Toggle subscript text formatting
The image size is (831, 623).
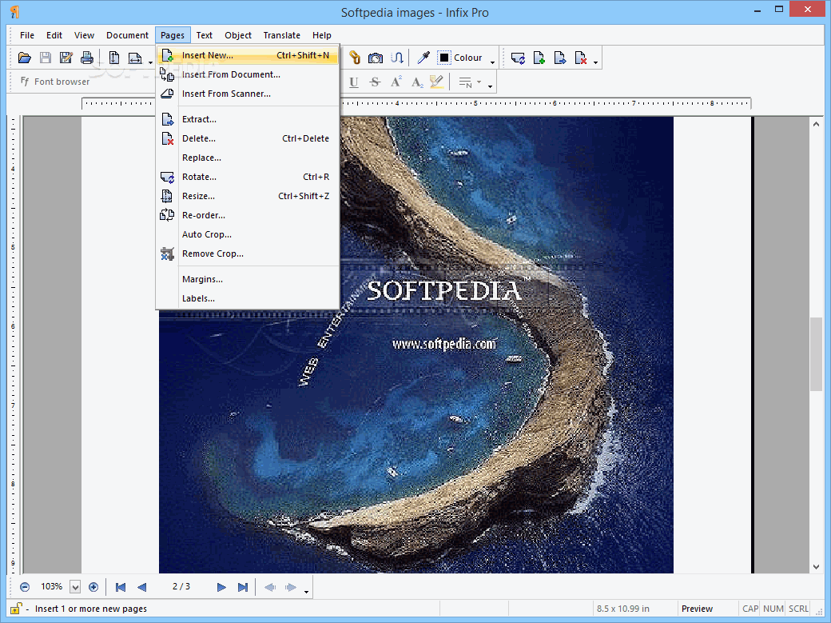coord(416,82)
